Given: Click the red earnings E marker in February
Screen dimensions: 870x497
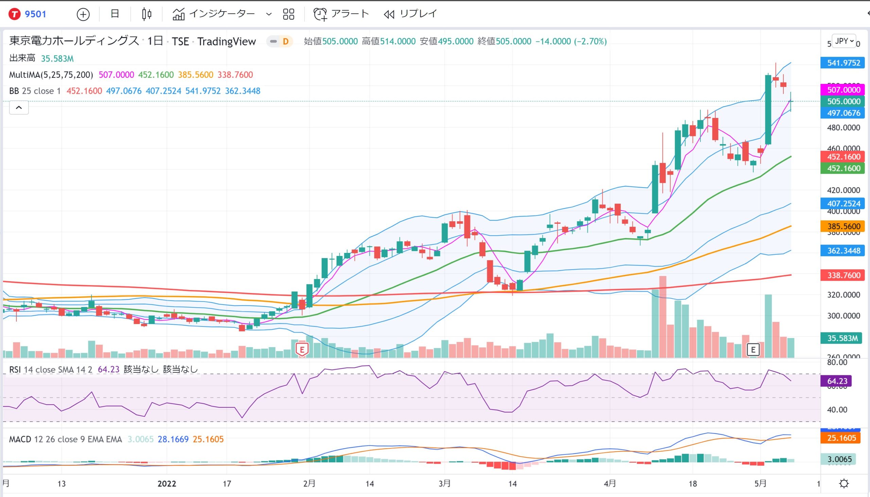Looking at the screenshot, I should [302, 349].
